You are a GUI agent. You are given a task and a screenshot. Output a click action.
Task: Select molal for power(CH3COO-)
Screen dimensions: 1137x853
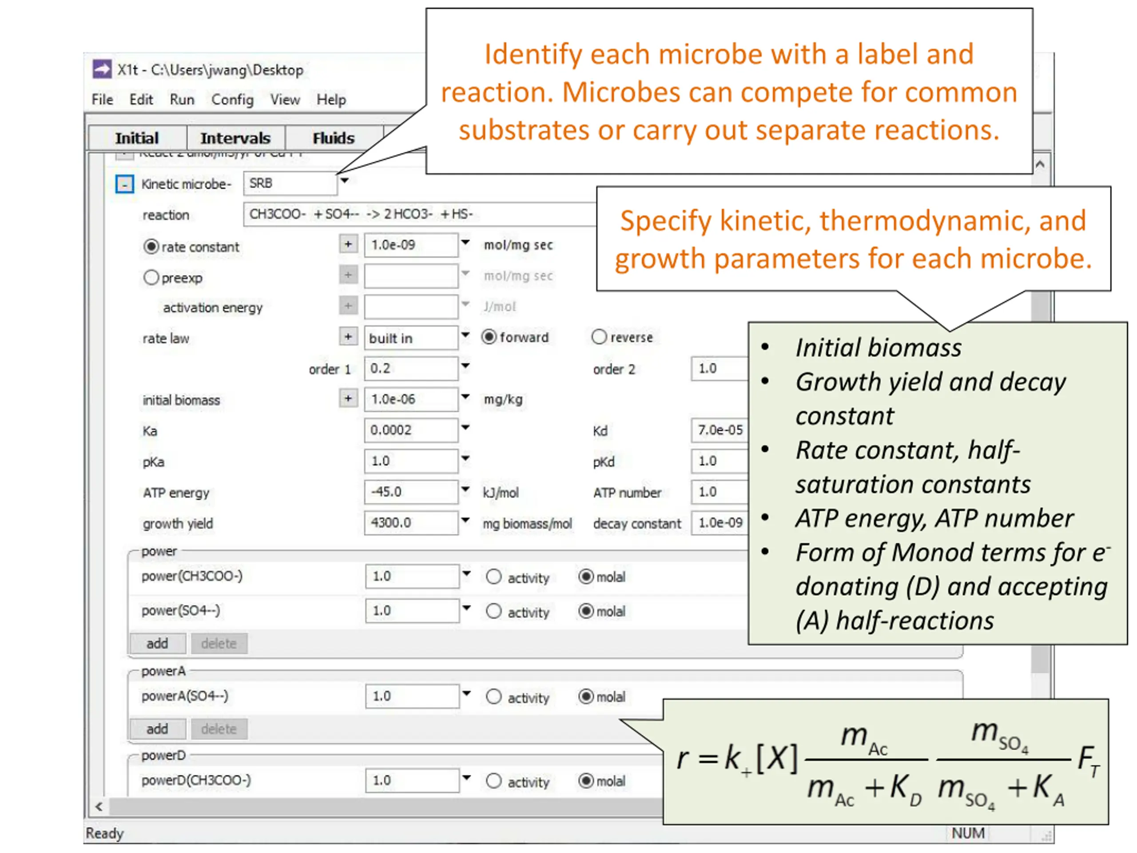[586, 577]
